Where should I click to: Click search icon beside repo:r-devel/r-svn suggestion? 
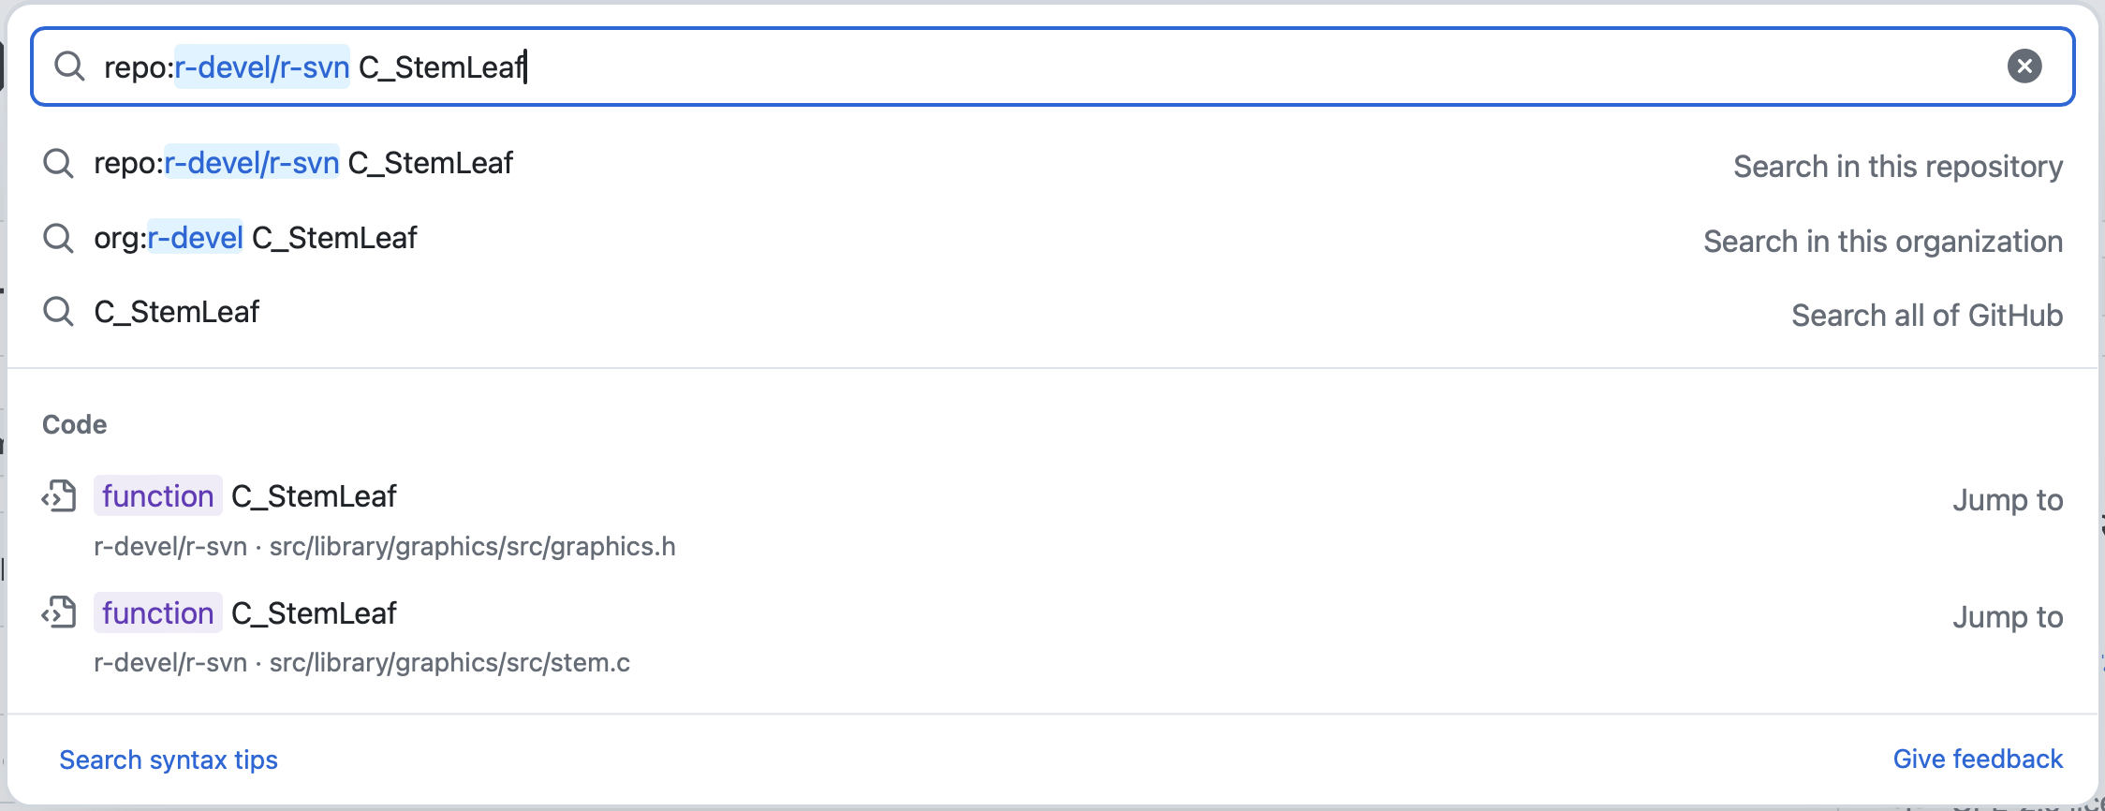click(x=58, y=164)
